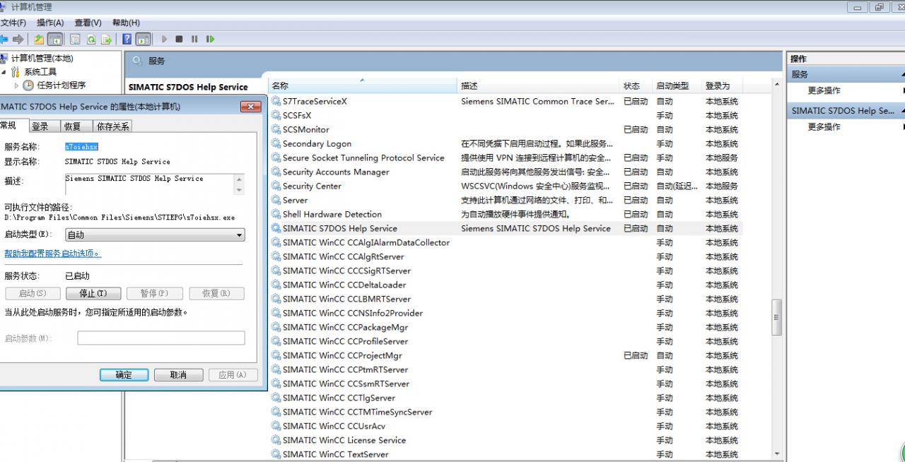Viewport: 905px width, 462px height.
Task: Click gear icon of Shell Hardware Detection
Action: [276, 214]
